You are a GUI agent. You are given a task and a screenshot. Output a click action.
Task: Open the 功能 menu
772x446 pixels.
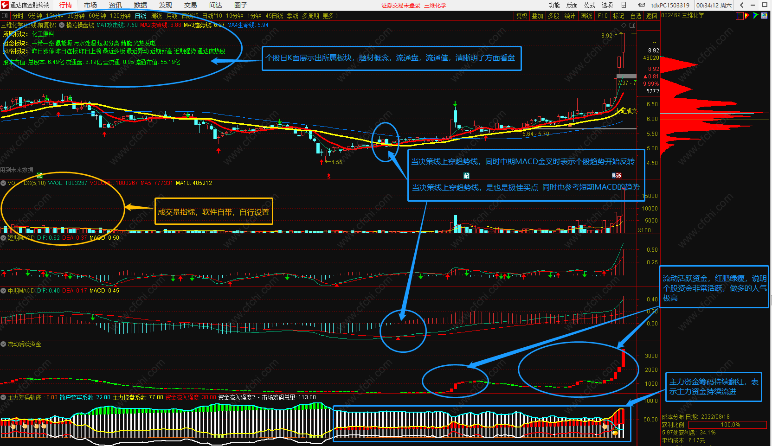click(x=554, y=5)
